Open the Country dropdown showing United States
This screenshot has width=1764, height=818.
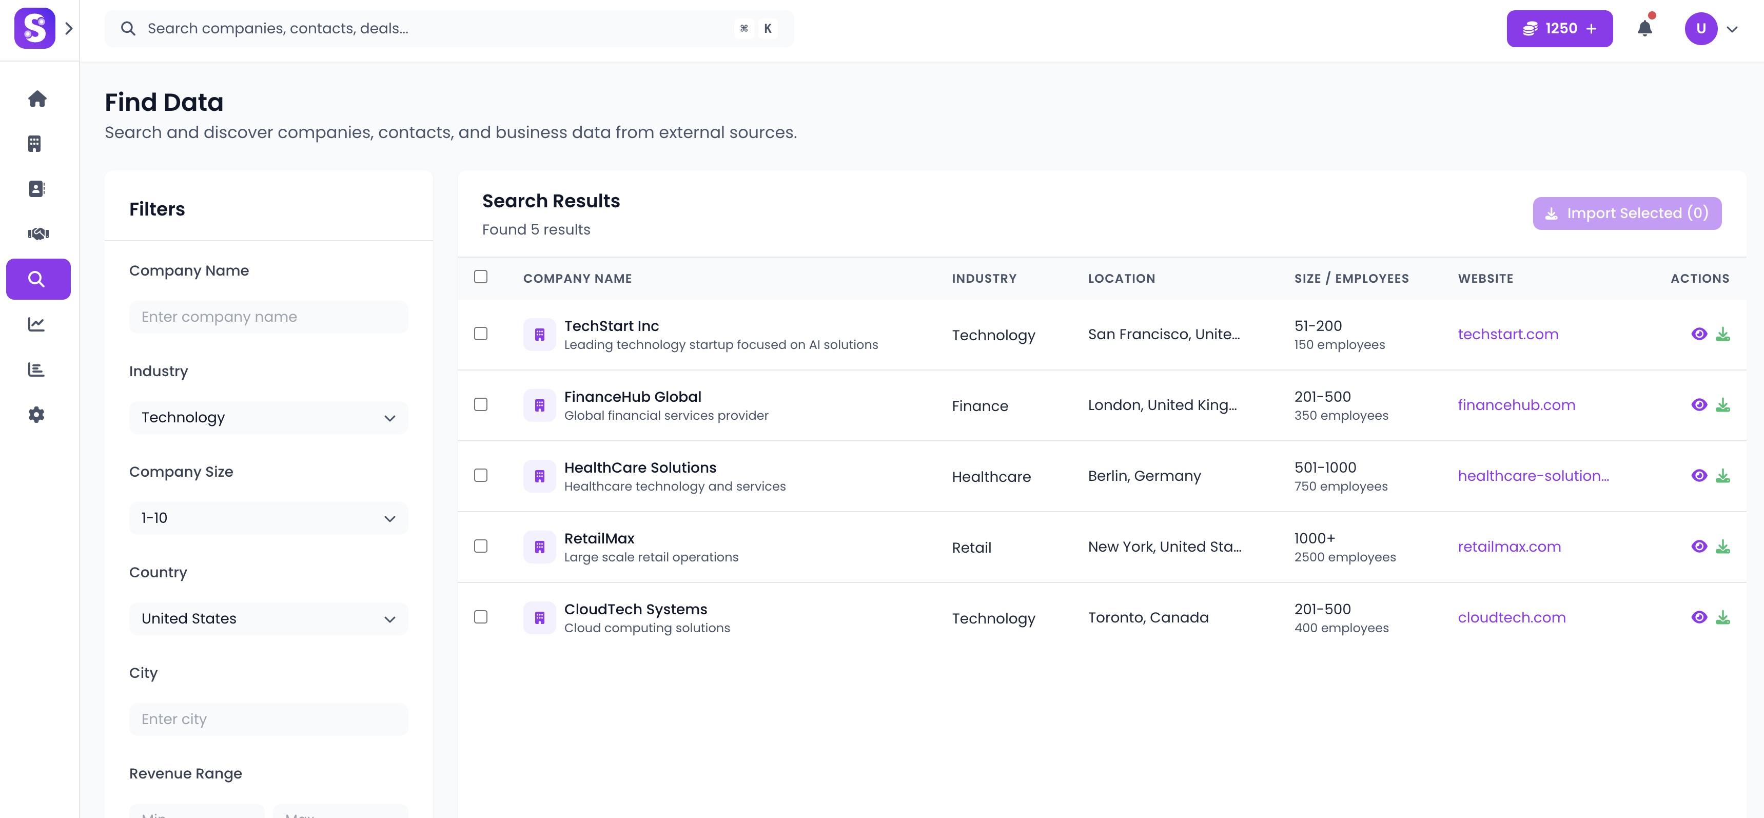point(268,618)
